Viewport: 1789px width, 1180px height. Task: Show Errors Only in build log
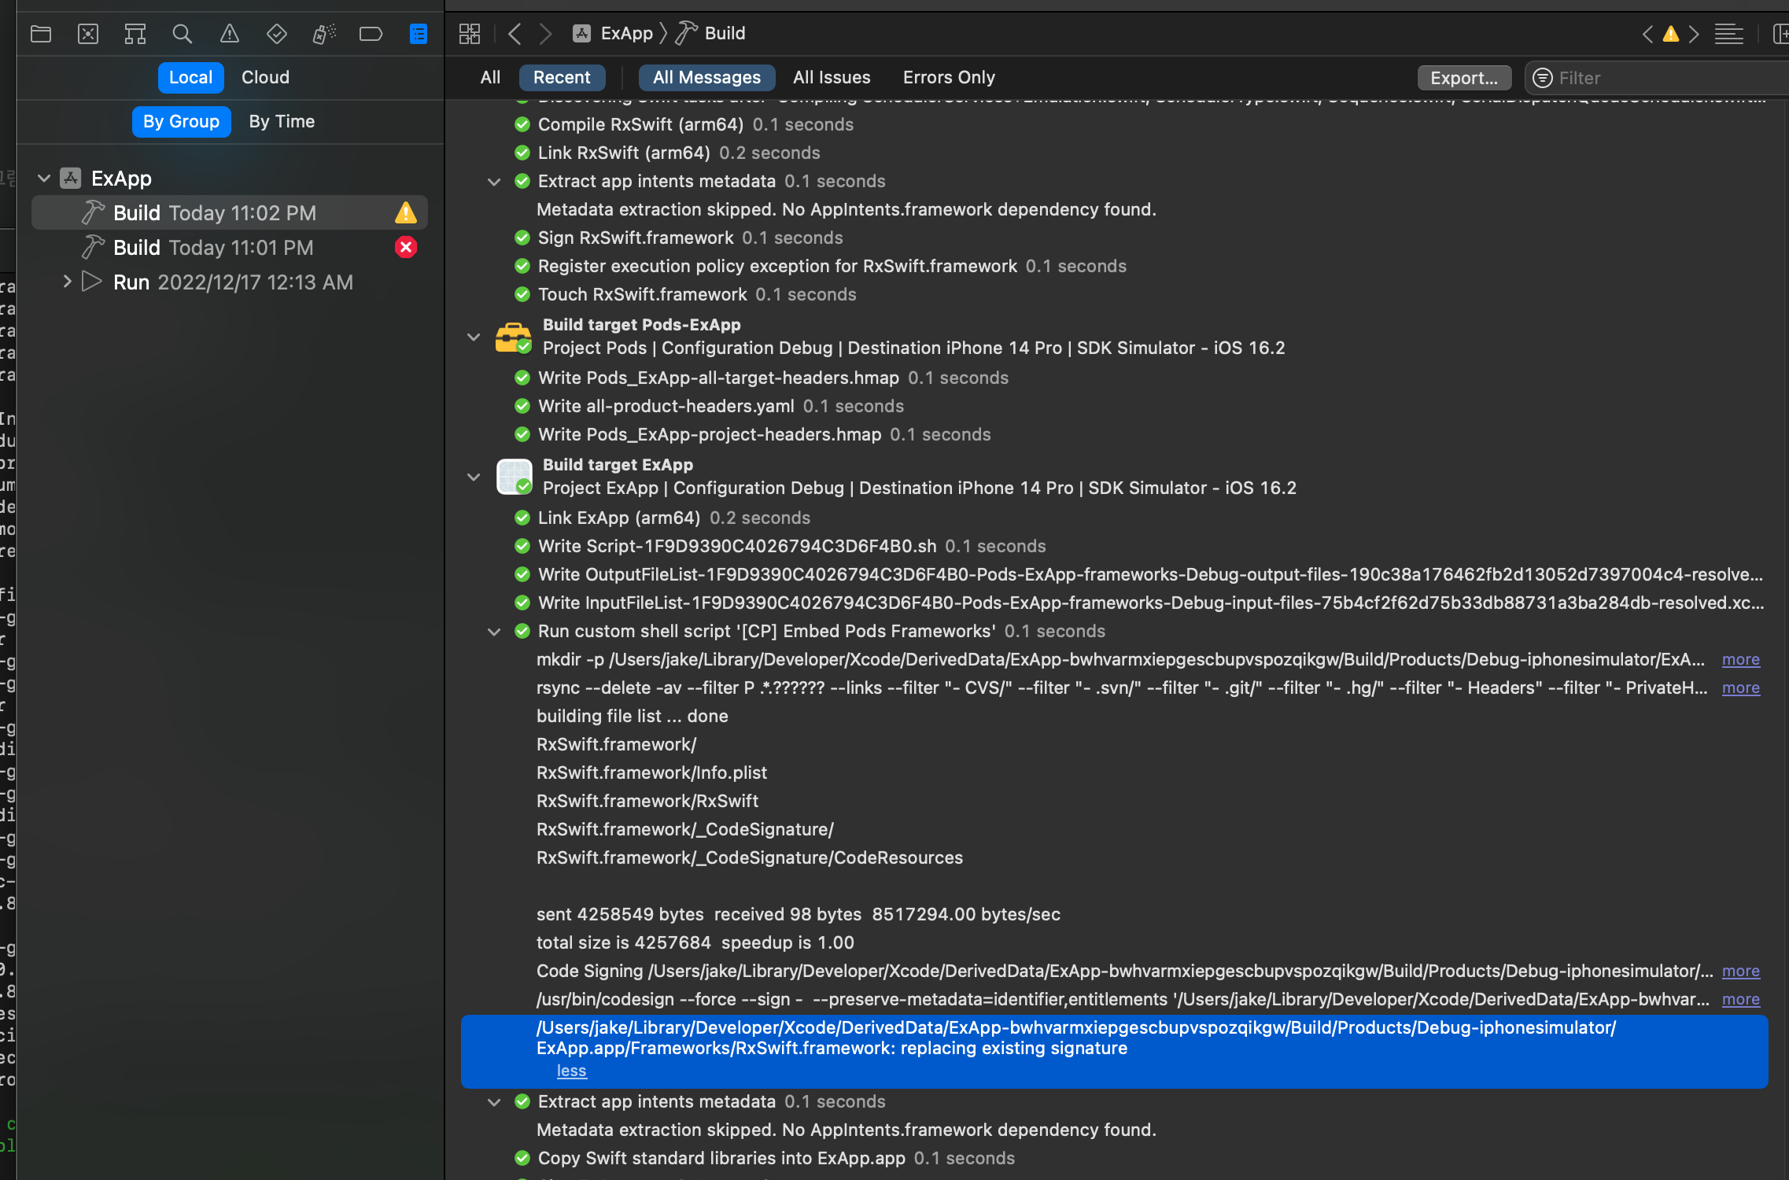coord(949,77)
